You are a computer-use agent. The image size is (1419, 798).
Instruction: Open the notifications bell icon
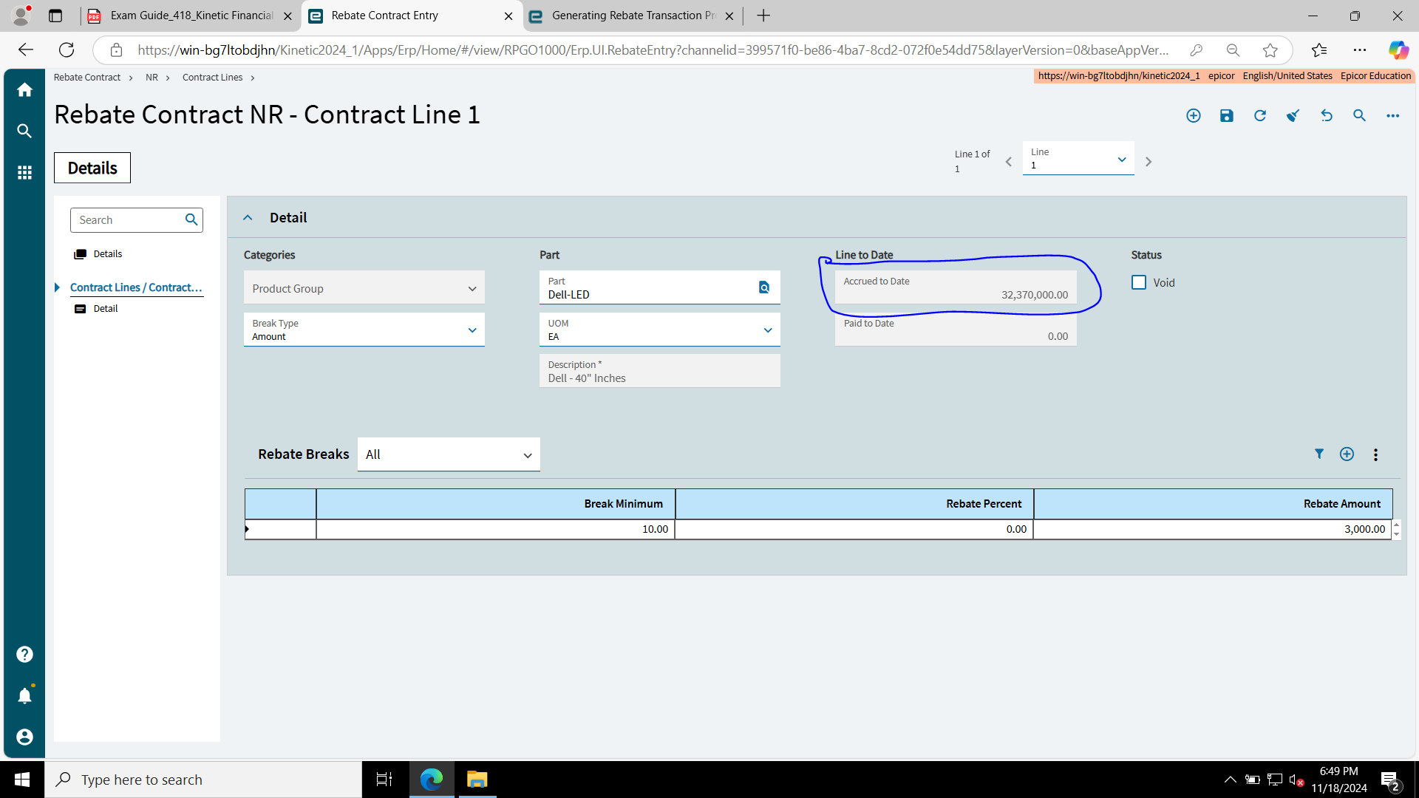[24, 695]
